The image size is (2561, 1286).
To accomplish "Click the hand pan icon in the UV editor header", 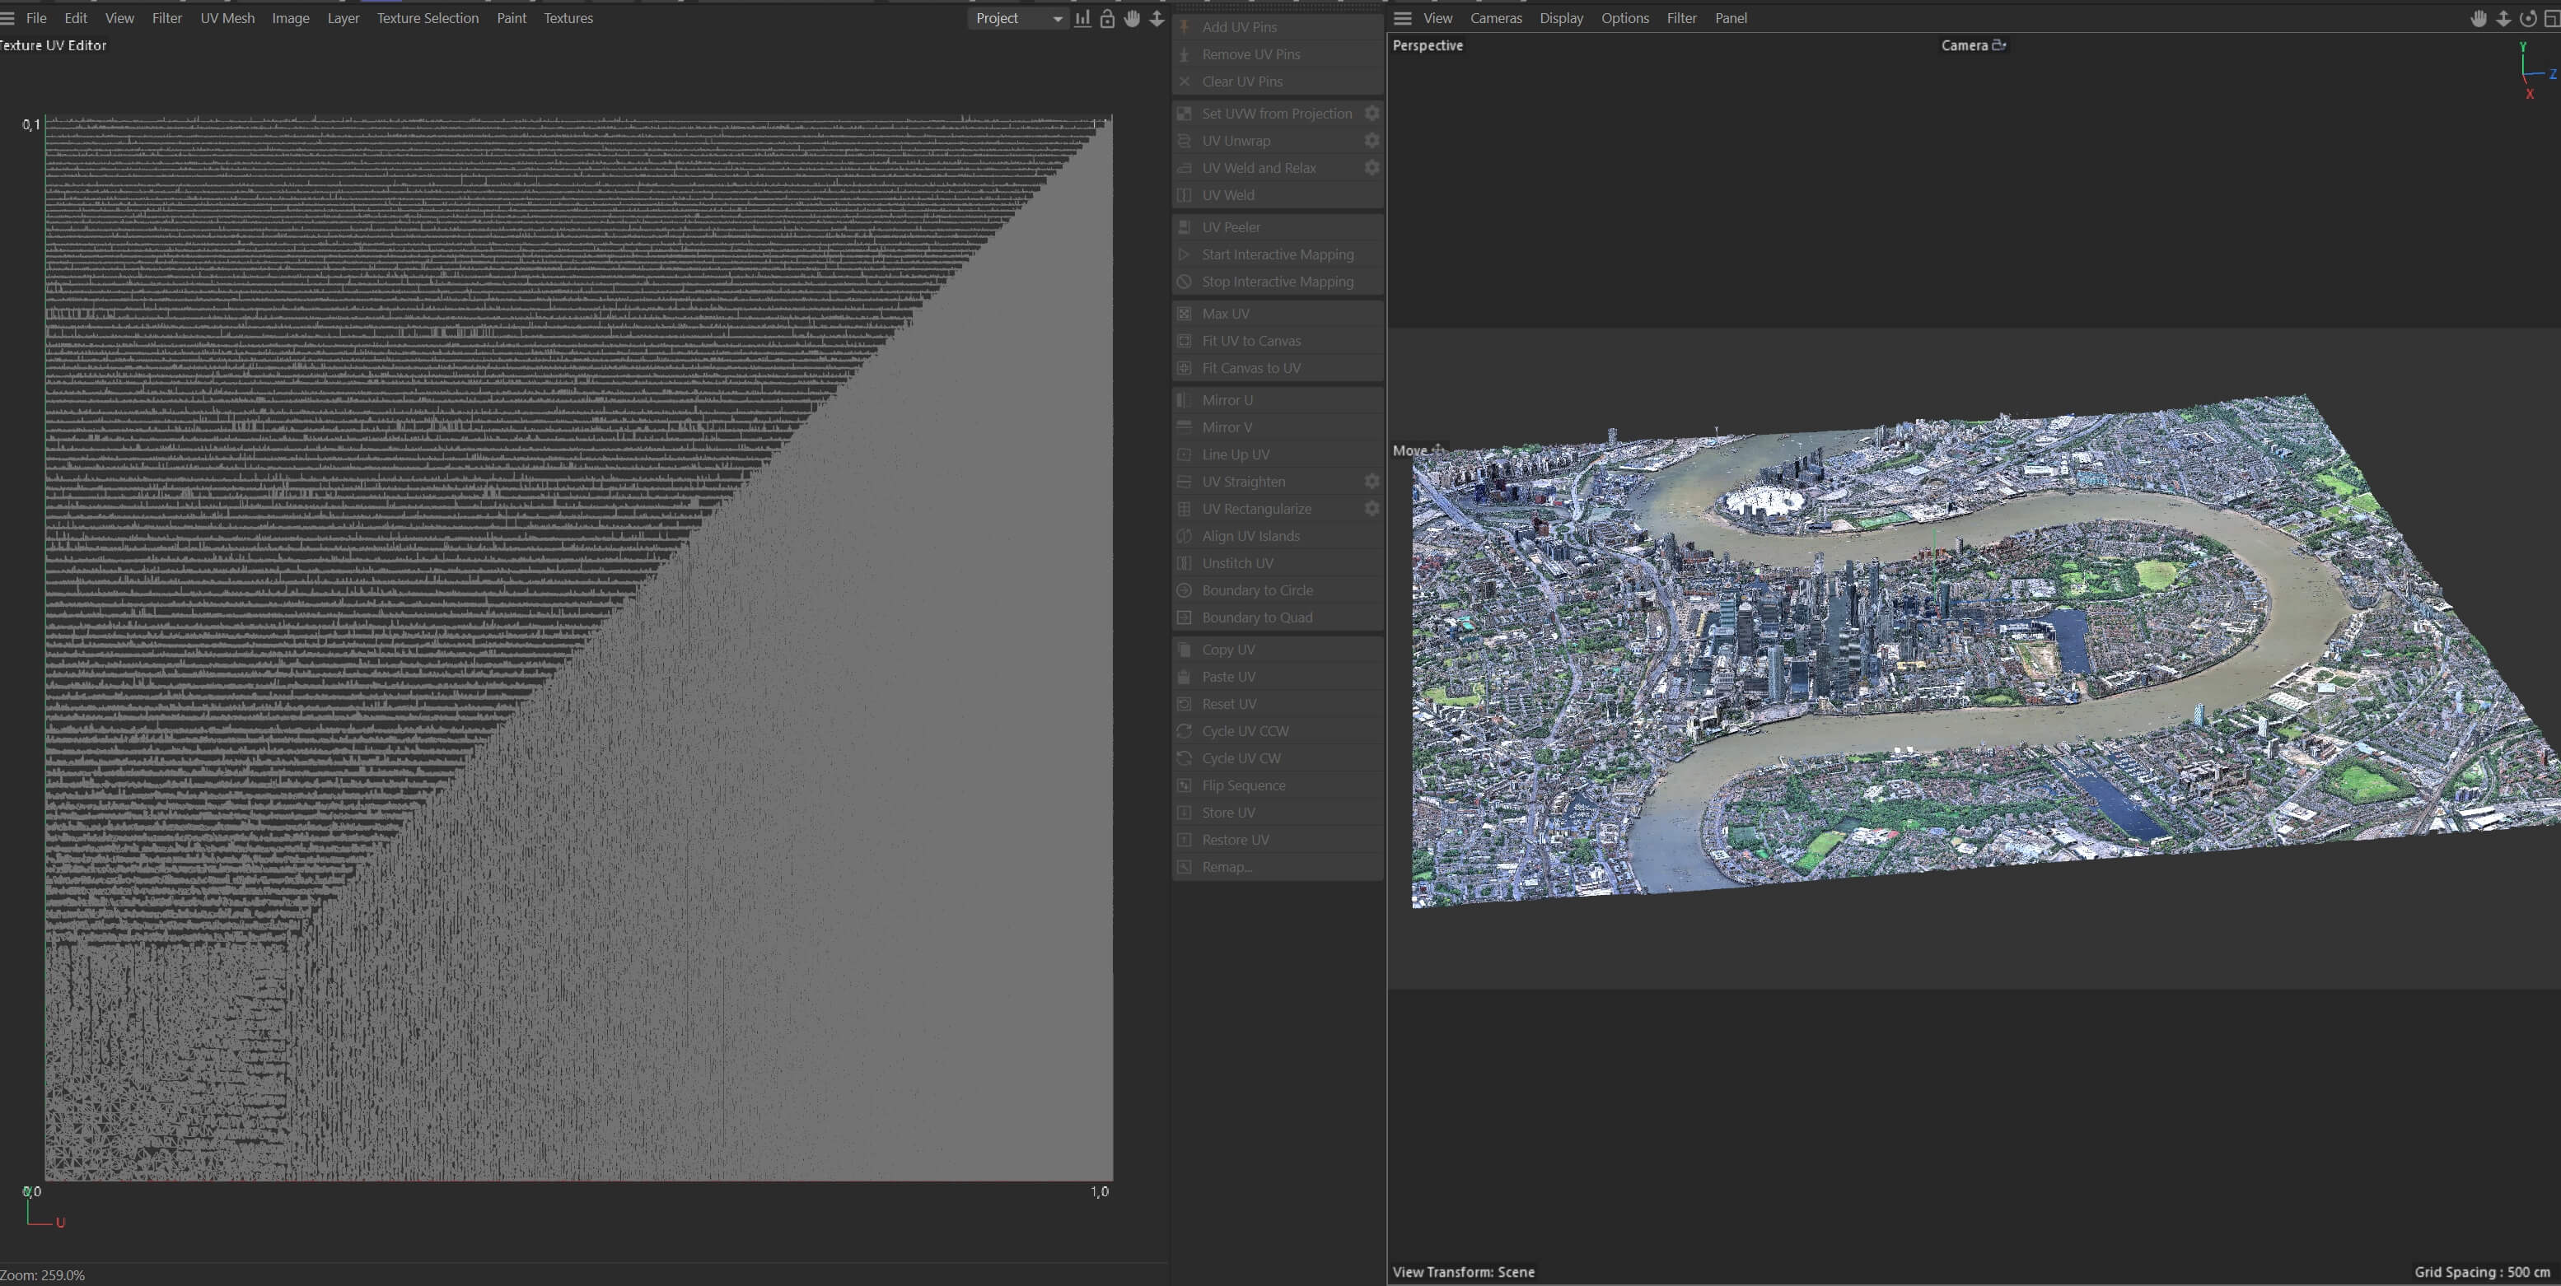I will coord(1131,18).
